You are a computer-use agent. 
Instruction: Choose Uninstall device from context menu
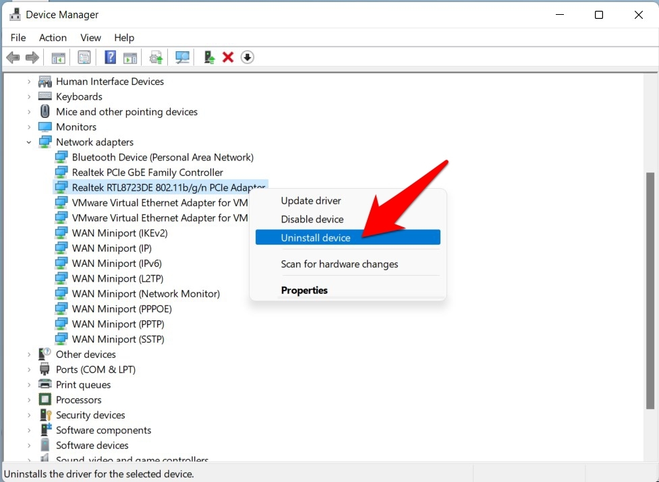[316, 237]
